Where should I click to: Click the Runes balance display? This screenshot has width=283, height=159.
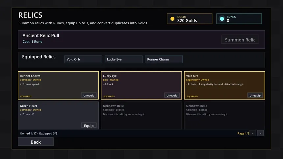coord(239,19)
